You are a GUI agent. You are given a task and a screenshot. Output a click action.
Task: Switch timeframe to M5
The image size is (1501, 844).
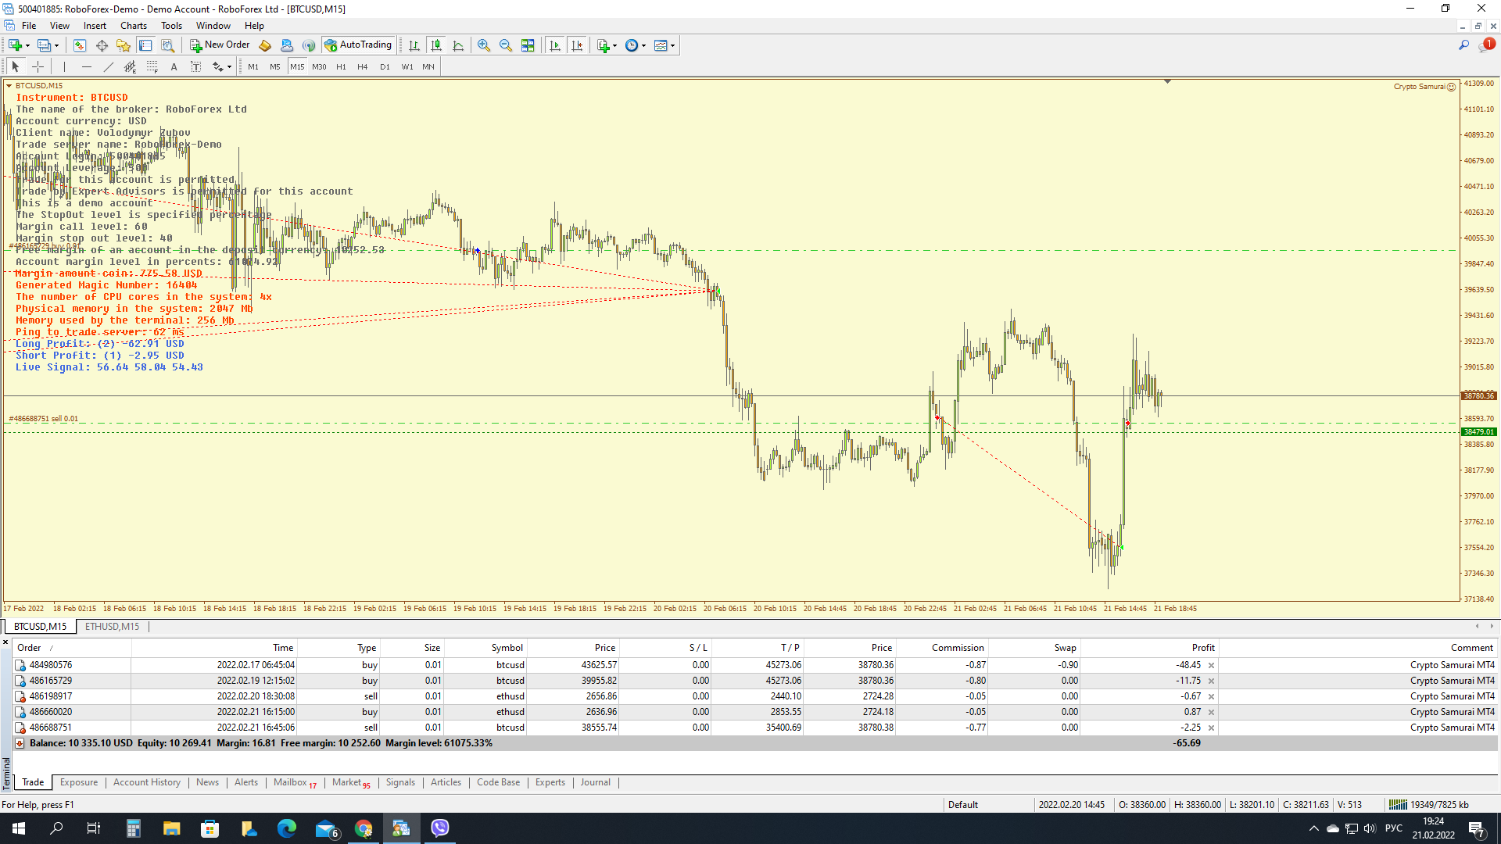tap(275, 66)
